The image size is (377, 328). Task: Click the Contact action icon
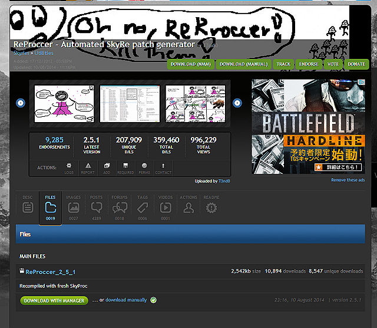pyautogui.click(x=163, y=168)
